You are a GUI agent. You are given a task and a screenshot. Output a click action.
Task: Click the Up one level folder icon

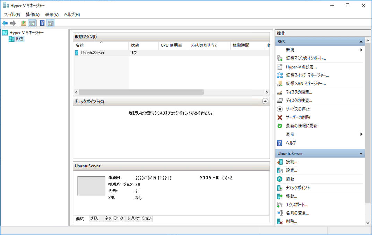[x=24, y=23]
